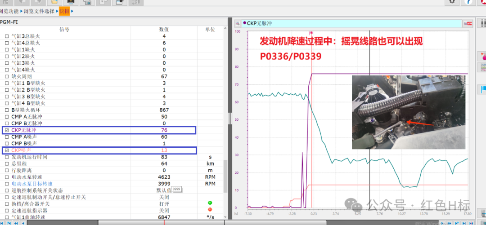Screen dimensions: 486x225
Task: Open the settings gear icon
Action: [x=453, y=3]
